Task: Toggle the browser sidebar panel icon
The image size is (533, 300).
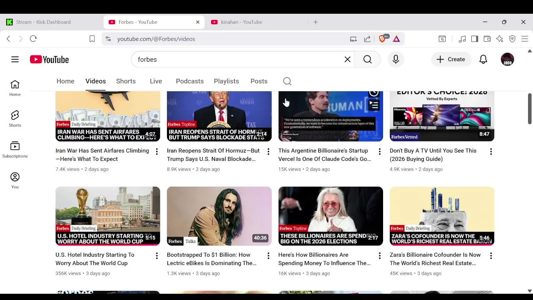Action: (475, 39)
